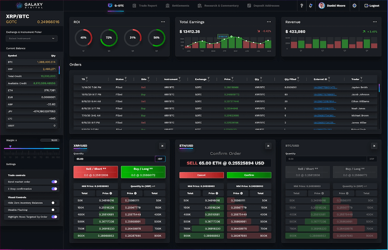
Task: Click the Margin value field 10.00
Action: [x=50, y=141]
